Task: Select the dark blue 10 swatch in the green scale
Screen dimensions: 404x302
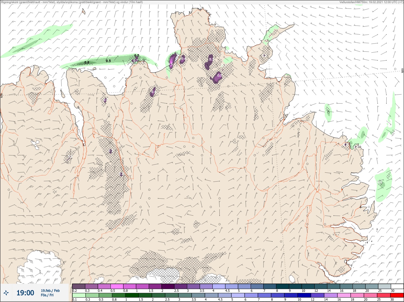Action: (304, 295)
